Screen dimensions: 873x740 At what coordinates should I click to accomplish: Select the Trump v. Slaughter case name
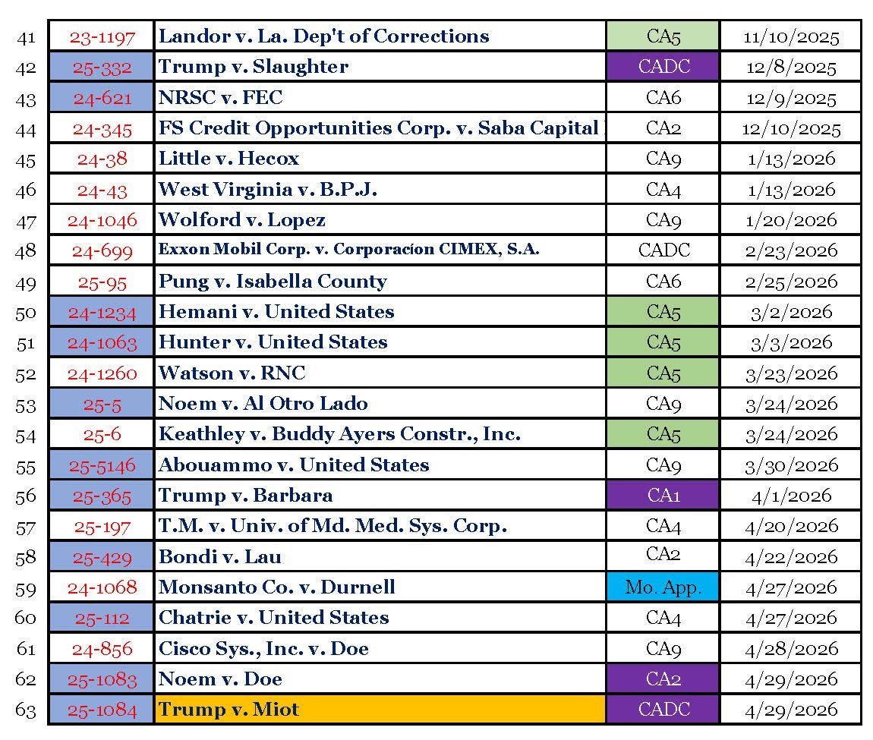pos(254,67)
